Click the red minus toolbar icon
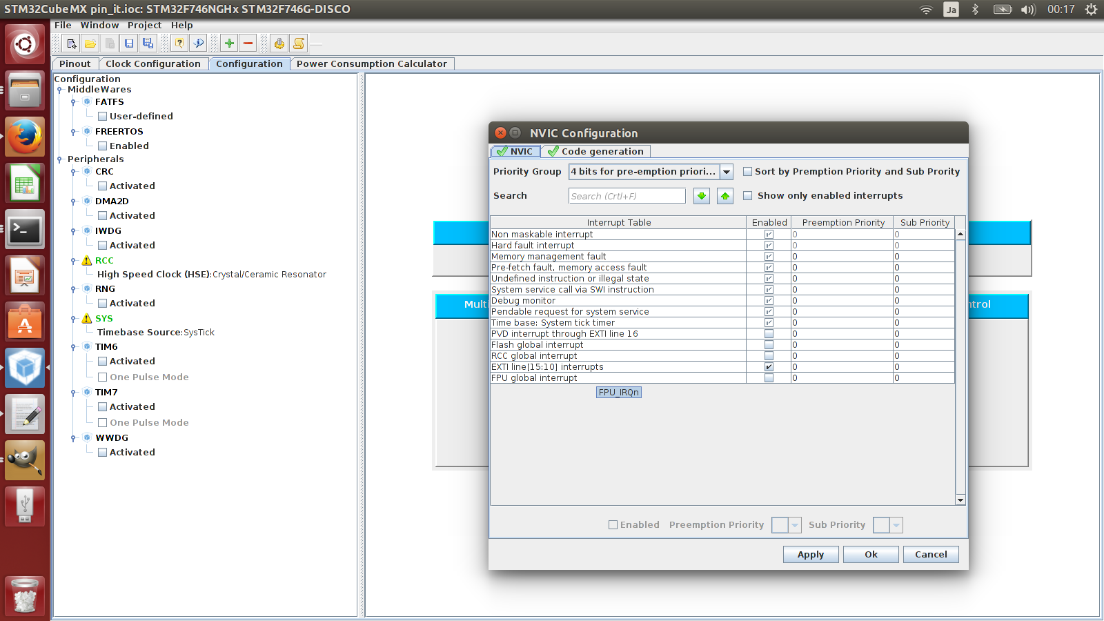The width and height of the screenshot is (1104, 621). [248, 43]
